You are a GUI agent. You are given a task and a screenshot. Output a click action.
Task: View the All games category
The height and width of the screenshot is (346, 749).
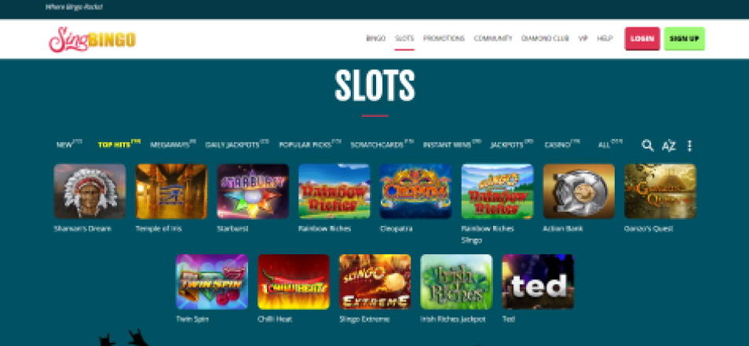[x=610, y=144]
